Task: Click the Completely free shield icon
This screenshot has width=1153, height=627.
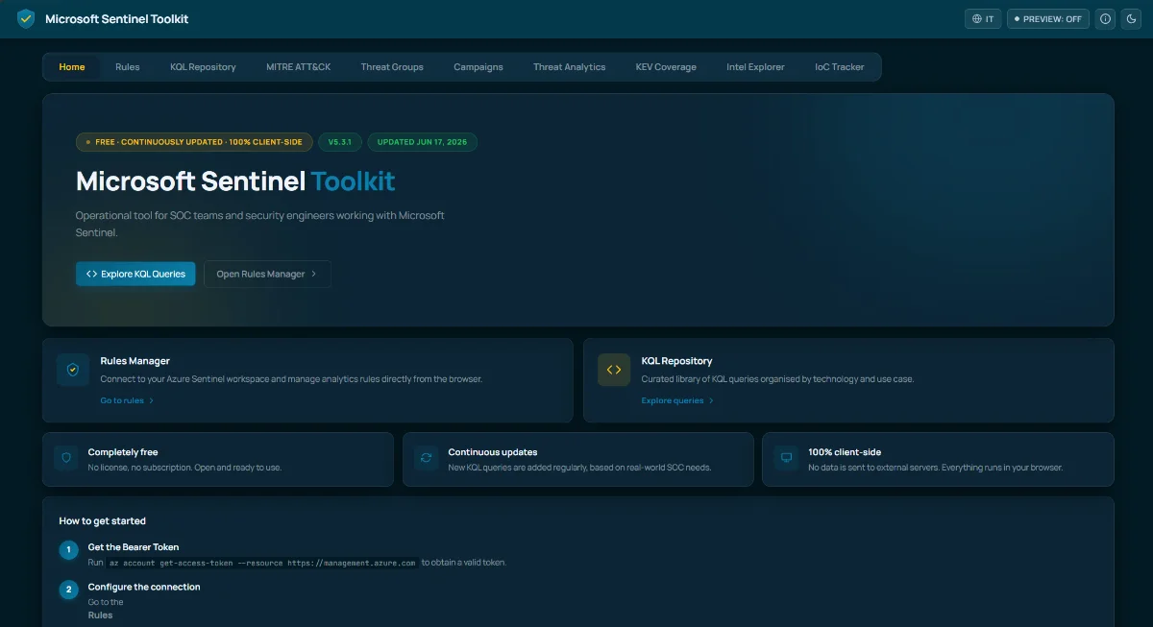Action: point(66,458)
